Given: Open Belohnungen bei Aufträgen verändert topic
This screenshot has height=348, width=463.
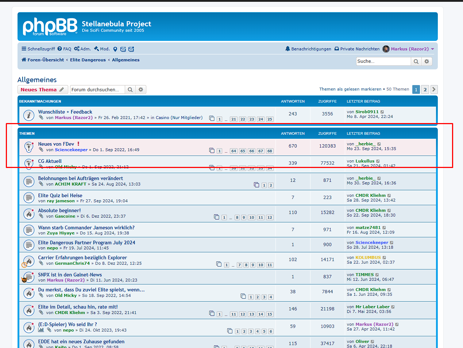Looking at the screenshot, I should 81,178.
